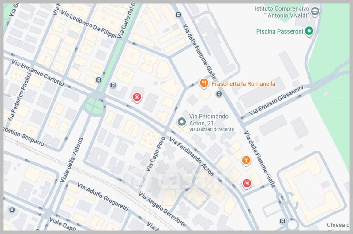Open the Fraschetta la Romanella label

(x=244, y=84)
